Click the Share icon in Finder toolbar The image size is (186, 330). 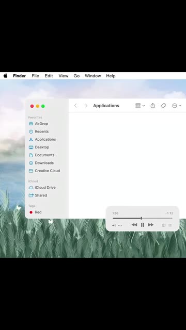(153, 105)
